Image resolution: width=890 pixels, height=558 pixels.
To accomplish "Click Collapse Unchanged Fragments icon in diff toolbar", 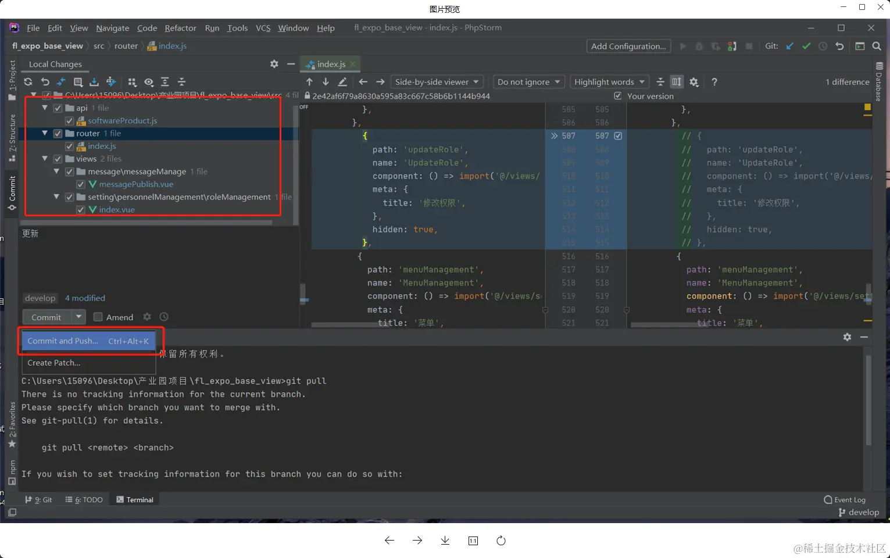I will point(660,82).
